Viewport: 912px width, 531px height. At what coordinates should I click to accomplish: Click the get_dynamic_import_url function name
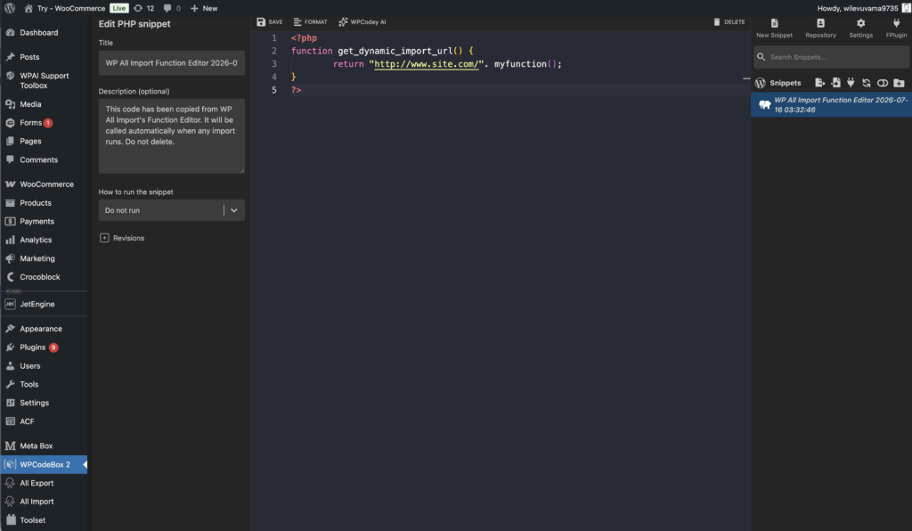point(395,51)
